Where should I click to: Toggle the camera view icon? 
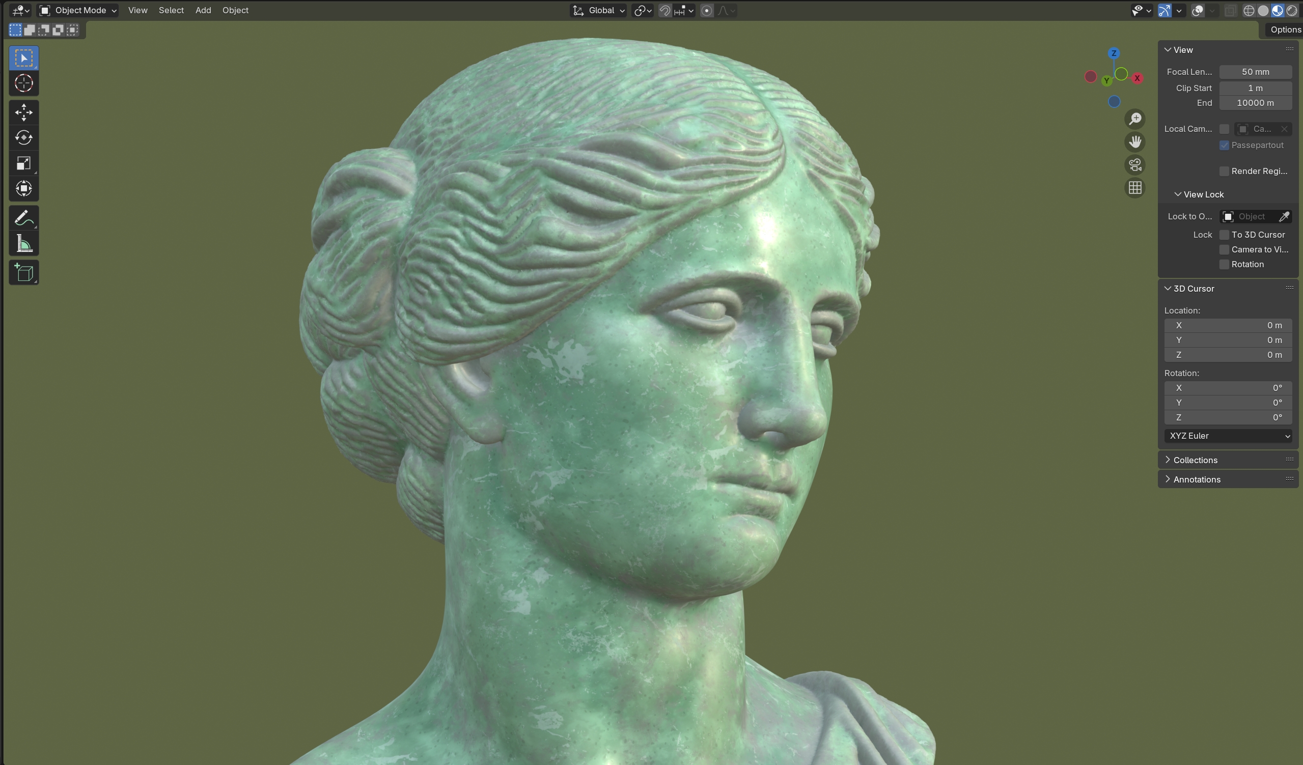point(1135,165)
